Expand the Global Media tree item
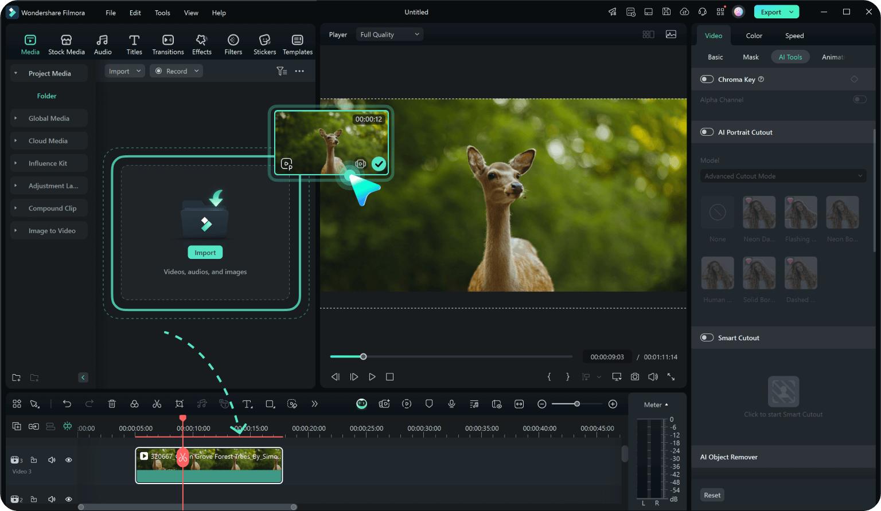881x511 pixels. pos(49,119)
